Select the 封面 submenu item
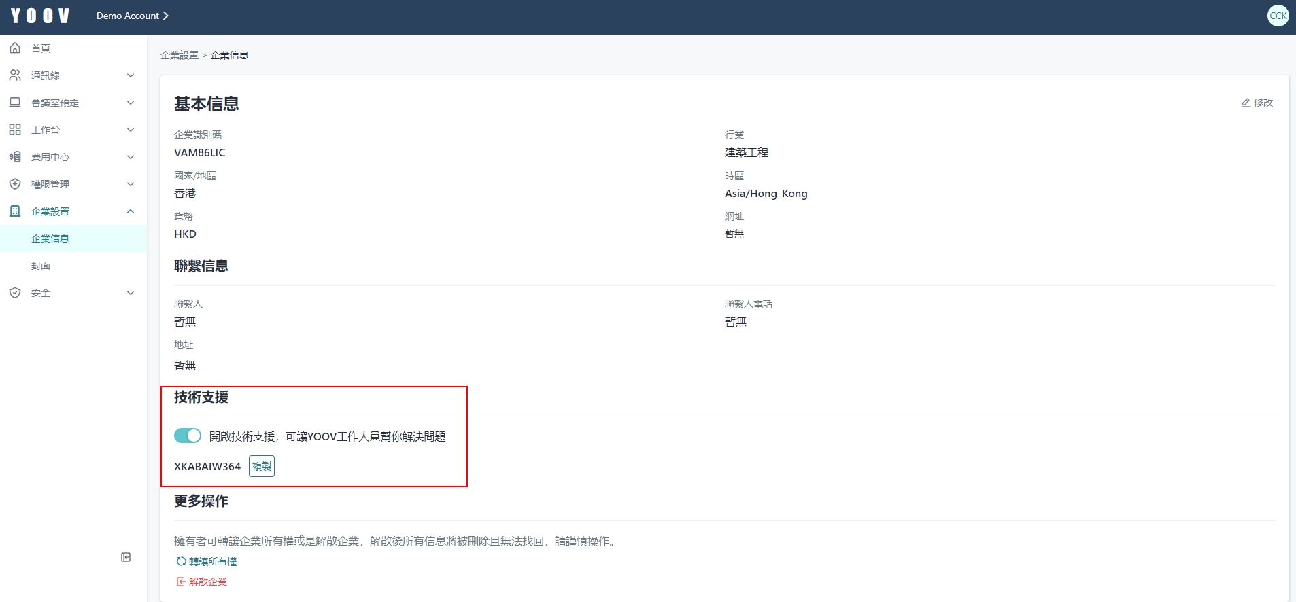Viewport: 1296px width, 602px height. click(x=41, y=266)
